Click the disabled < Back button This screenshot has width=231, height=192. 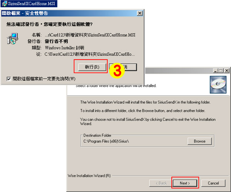[161, 183]
